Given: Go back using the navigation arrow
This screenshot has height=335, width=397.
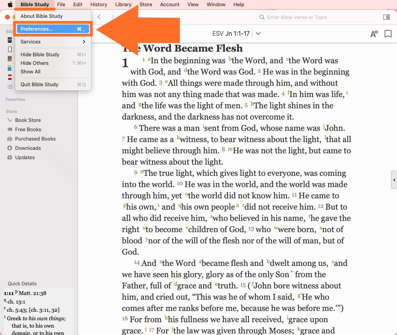Looking at the screenshot, I should point(99,17).
